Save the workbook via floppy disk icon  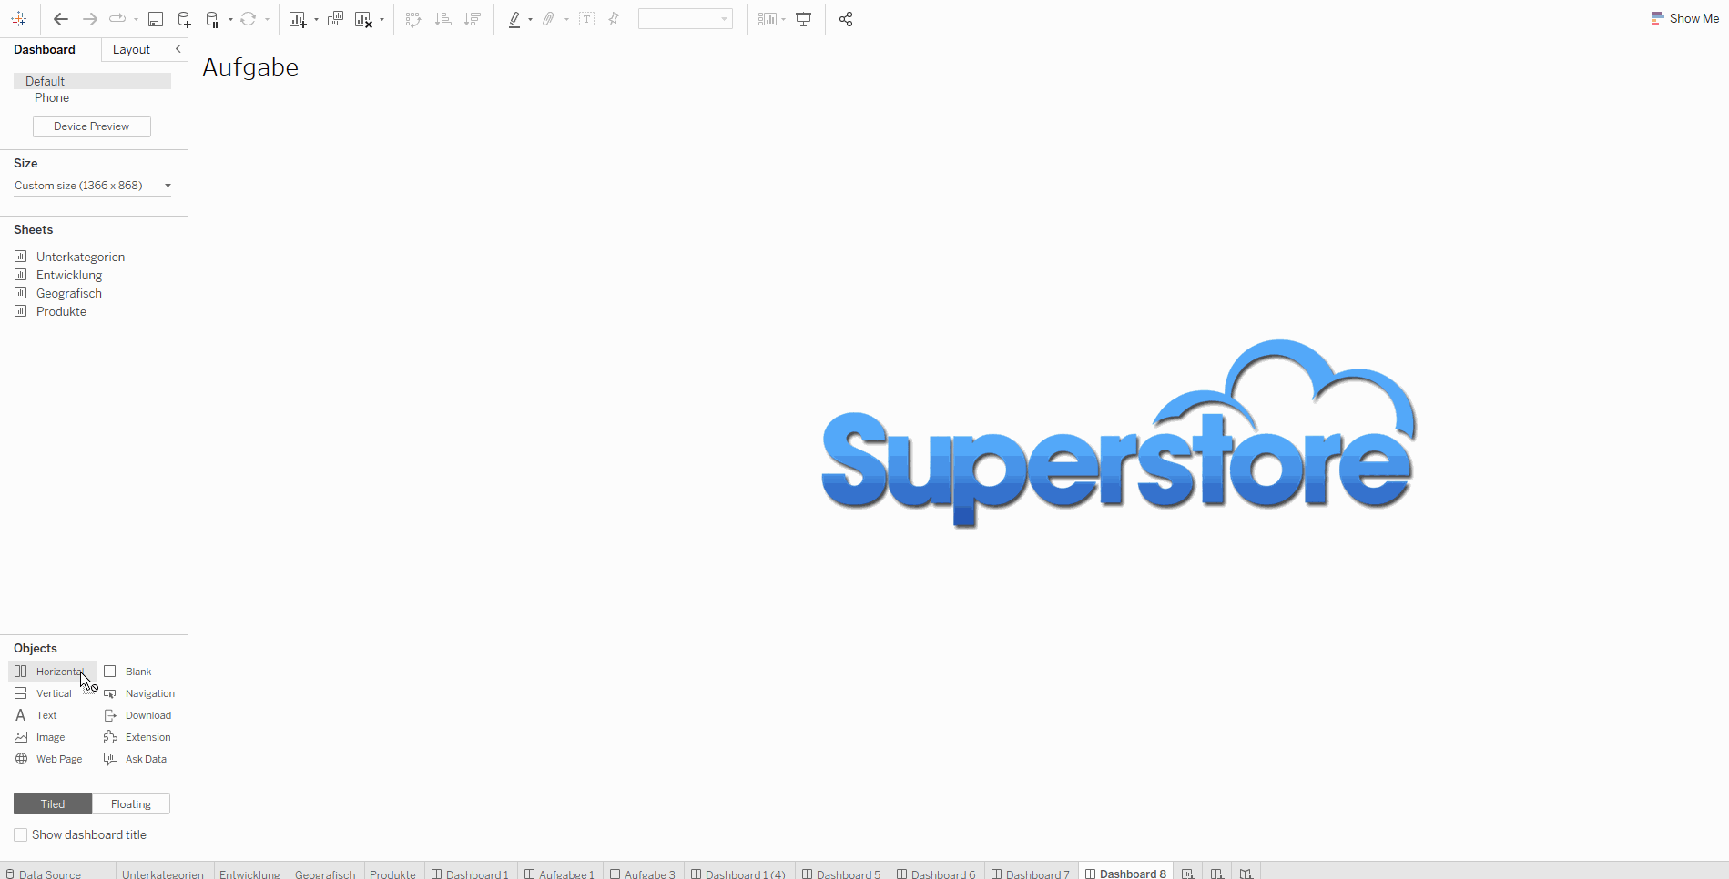156,19
